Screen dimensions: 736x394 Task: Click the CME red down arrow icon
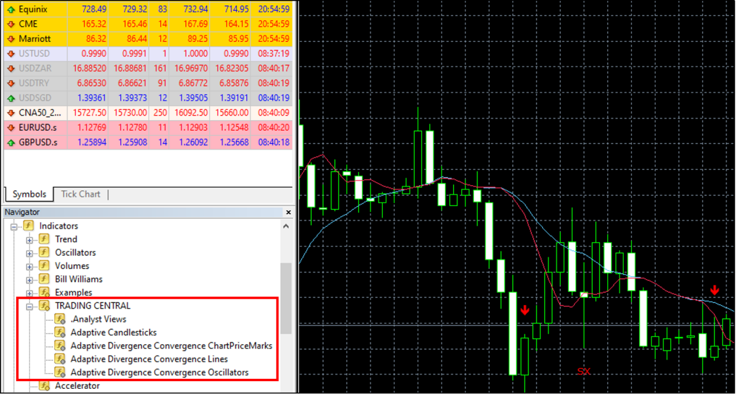coord(10,24)
